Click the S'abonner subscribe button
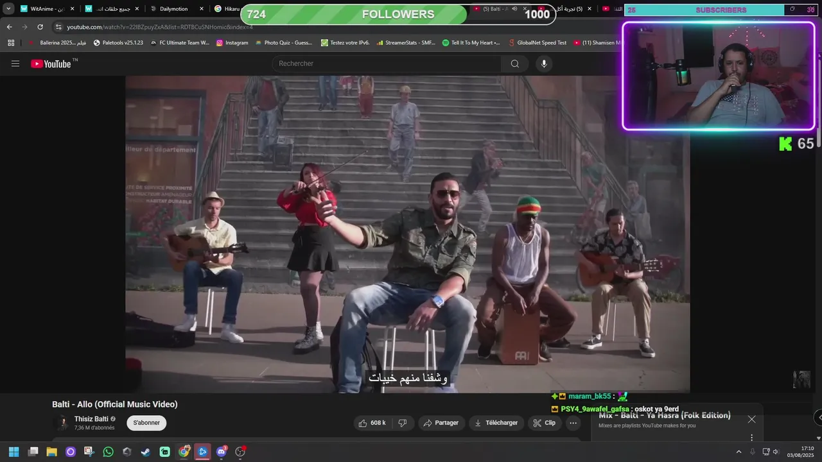Screen dimensions: 822x462 tap(146, 423)
